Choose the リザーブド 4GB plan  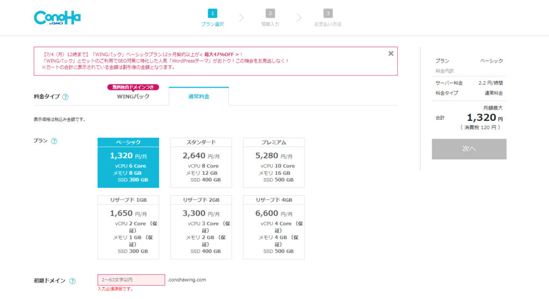(x=274, y=227)
